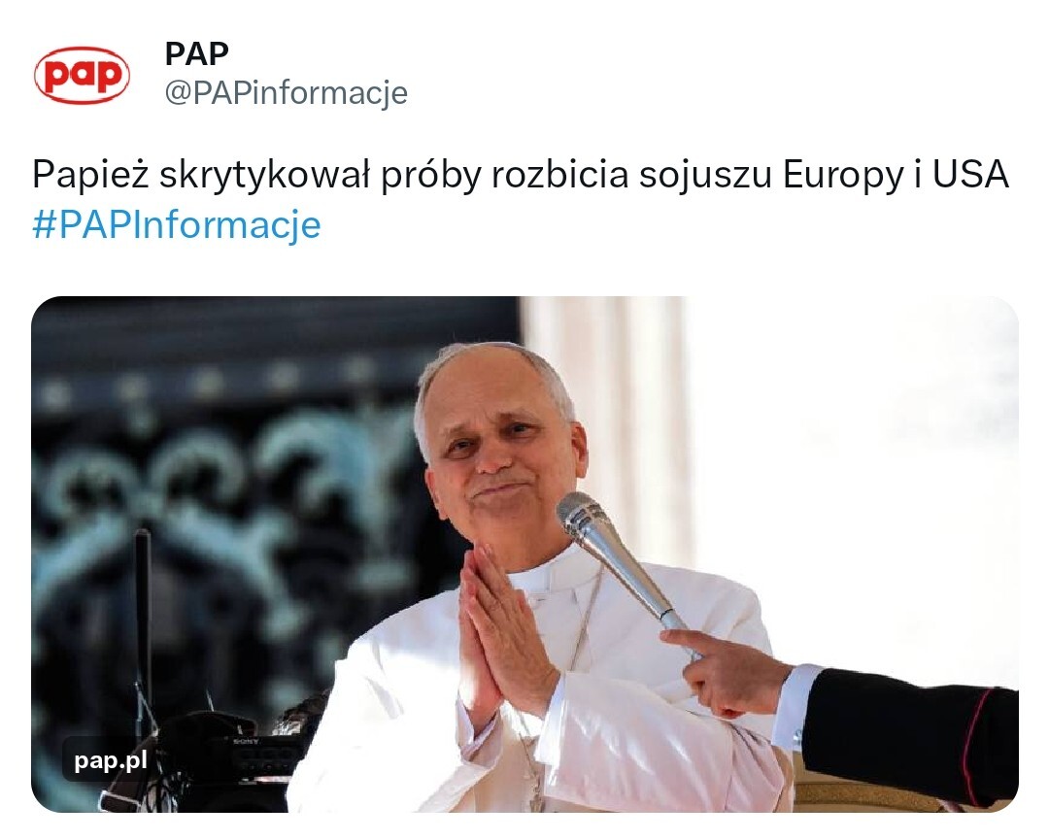Open the pap.pl article image card
1049x840 pixels.
pos(524,554)
